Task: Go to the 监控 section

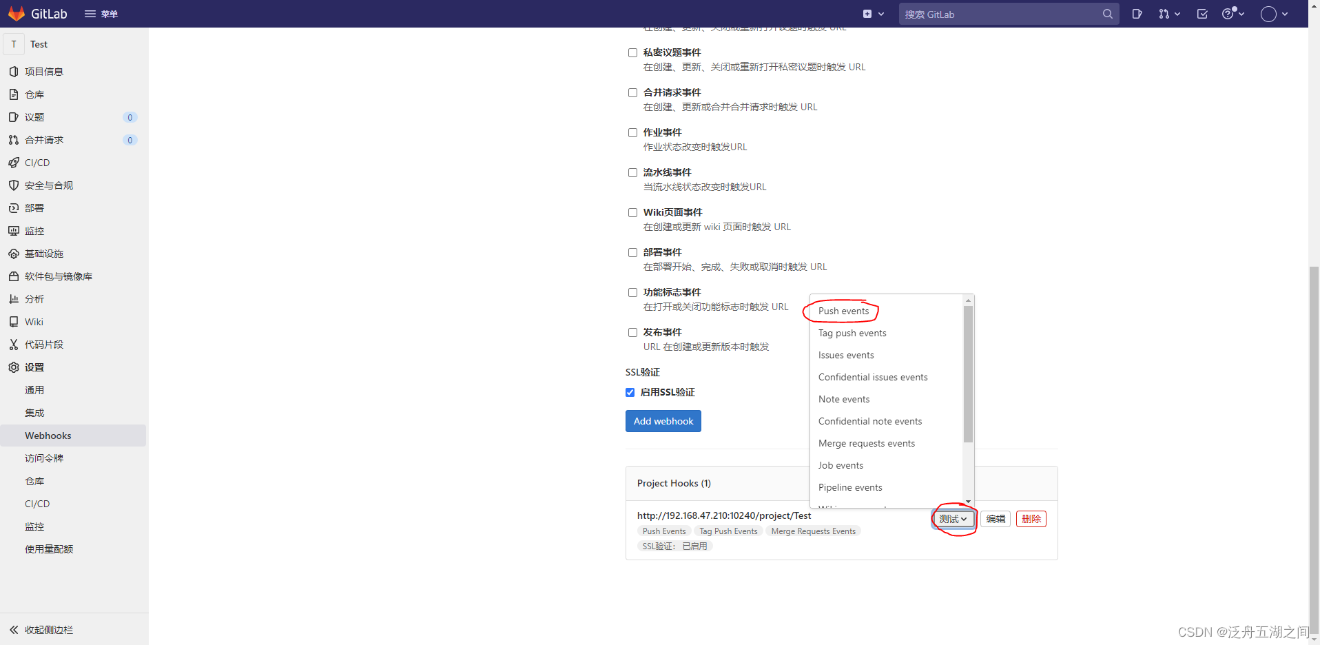Action: (x=34, y=230)
